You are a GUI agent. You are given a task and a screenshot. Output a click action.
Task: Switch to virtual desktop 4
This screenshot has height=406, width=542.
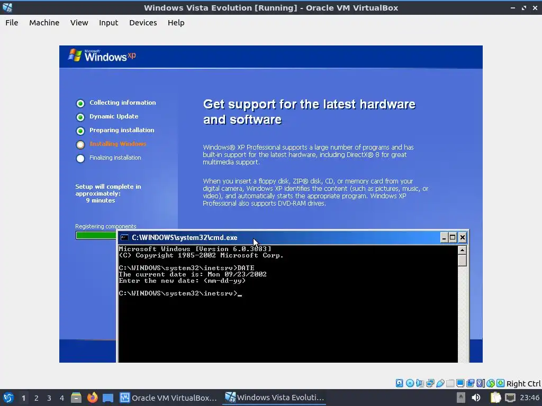coord(62,398)
